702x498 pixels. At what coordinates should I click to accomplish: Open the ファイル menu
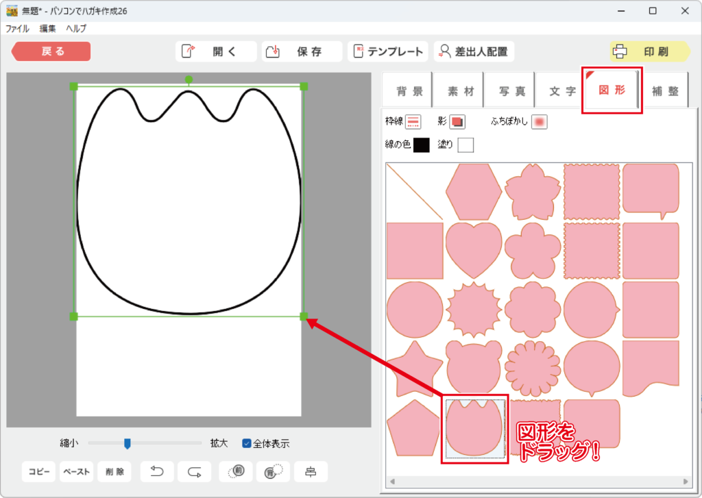click(17, 29)
